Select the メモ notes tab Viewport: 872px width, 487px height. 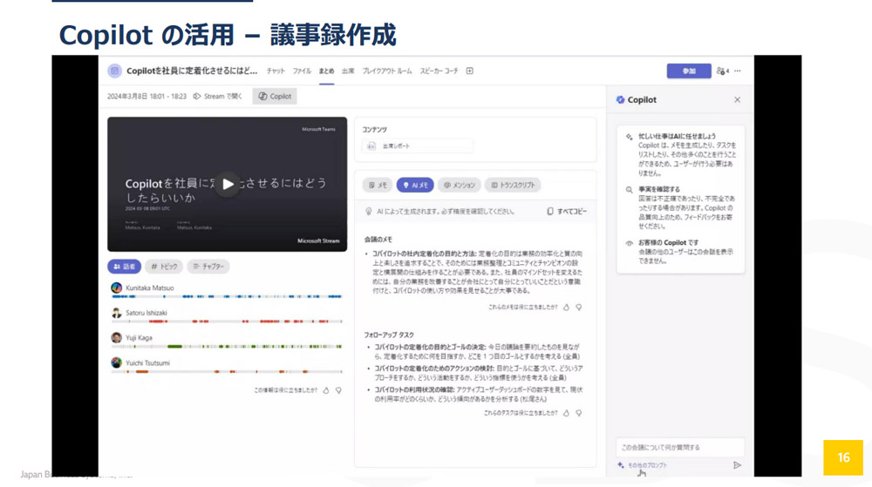[378, 185]
